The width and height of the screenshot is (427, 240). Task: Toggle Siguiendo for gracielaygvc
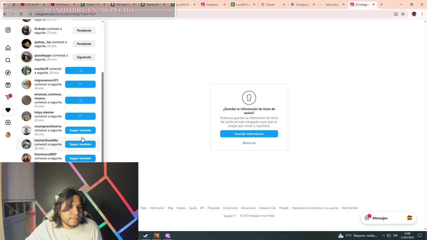point(84,57)
